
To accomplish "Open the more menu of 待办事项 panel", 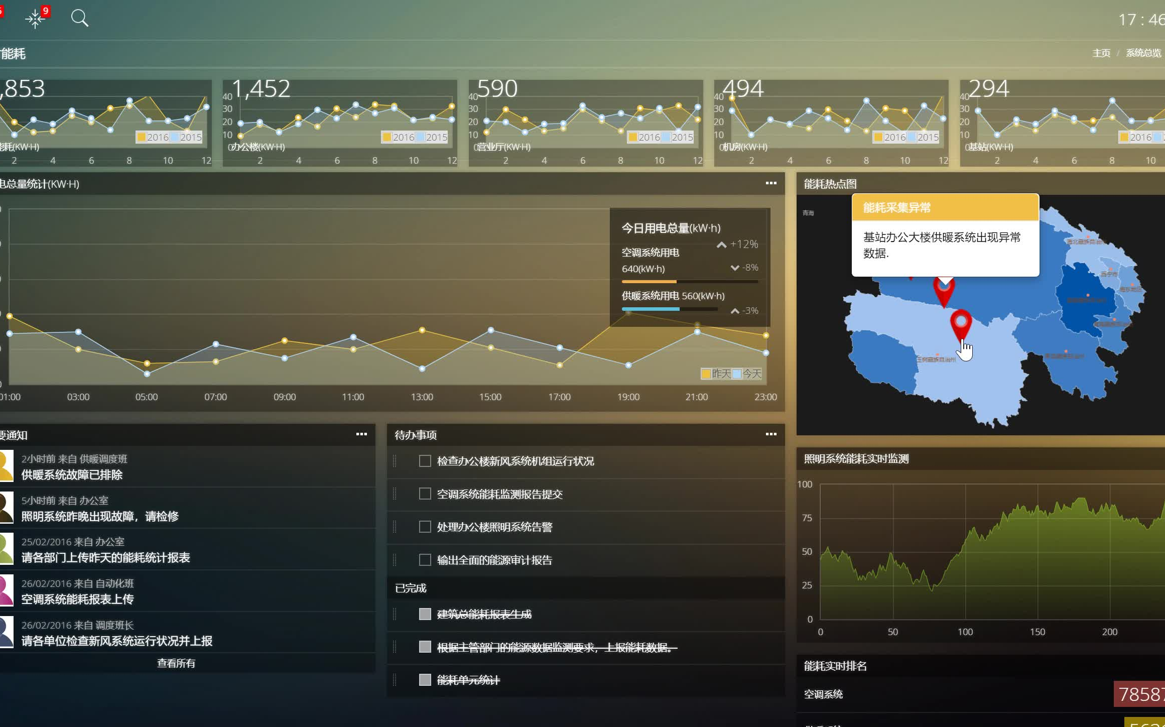I will click(x=771, y=434).
